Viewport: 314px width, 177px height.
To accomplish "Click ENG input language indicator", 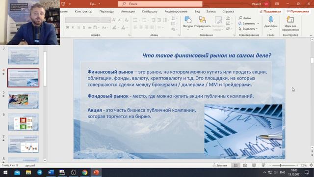I will tap(283, 173).
